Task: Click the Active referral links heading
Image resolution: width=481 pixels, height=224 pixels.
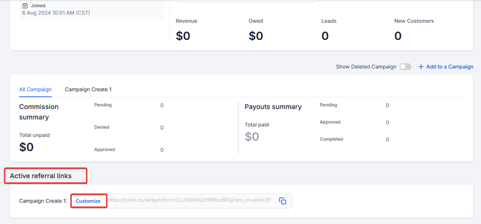Action: point(41,176)
